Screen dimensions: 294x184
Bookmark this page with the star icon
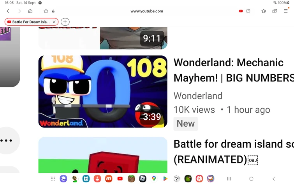tap(46, 11)
